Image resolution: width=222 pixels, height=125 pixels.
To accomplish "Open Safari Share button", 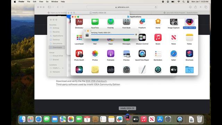I will [x=196, y=7].
